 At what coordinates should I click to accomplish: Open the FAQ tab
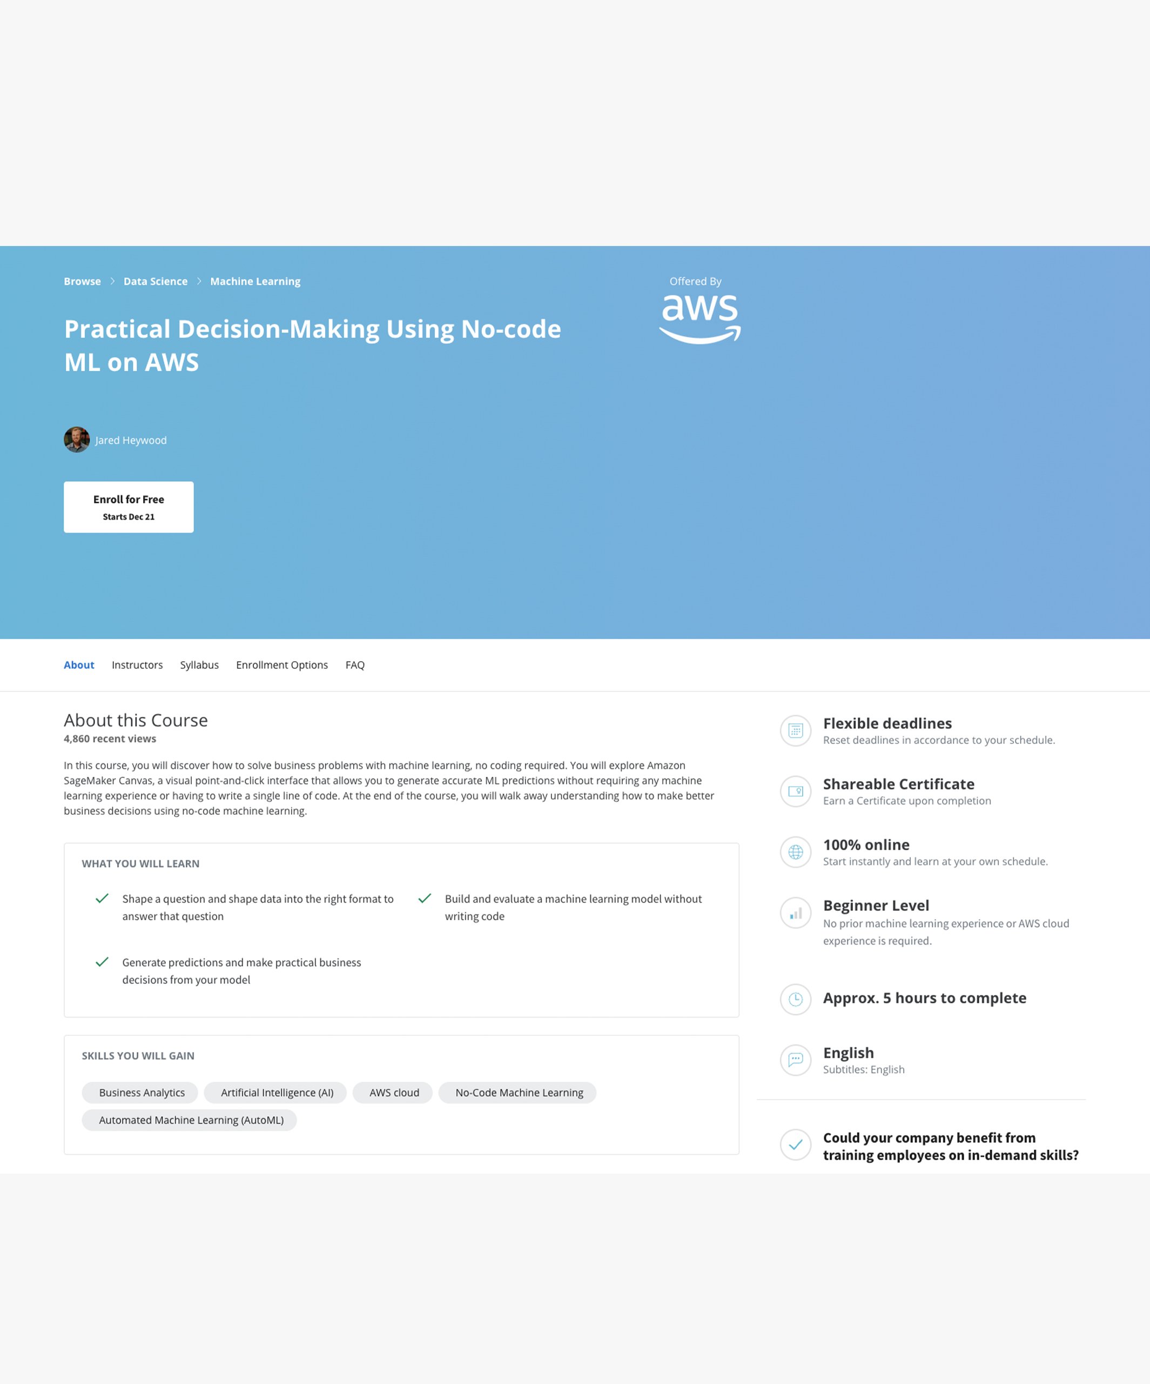click(355, 665)
